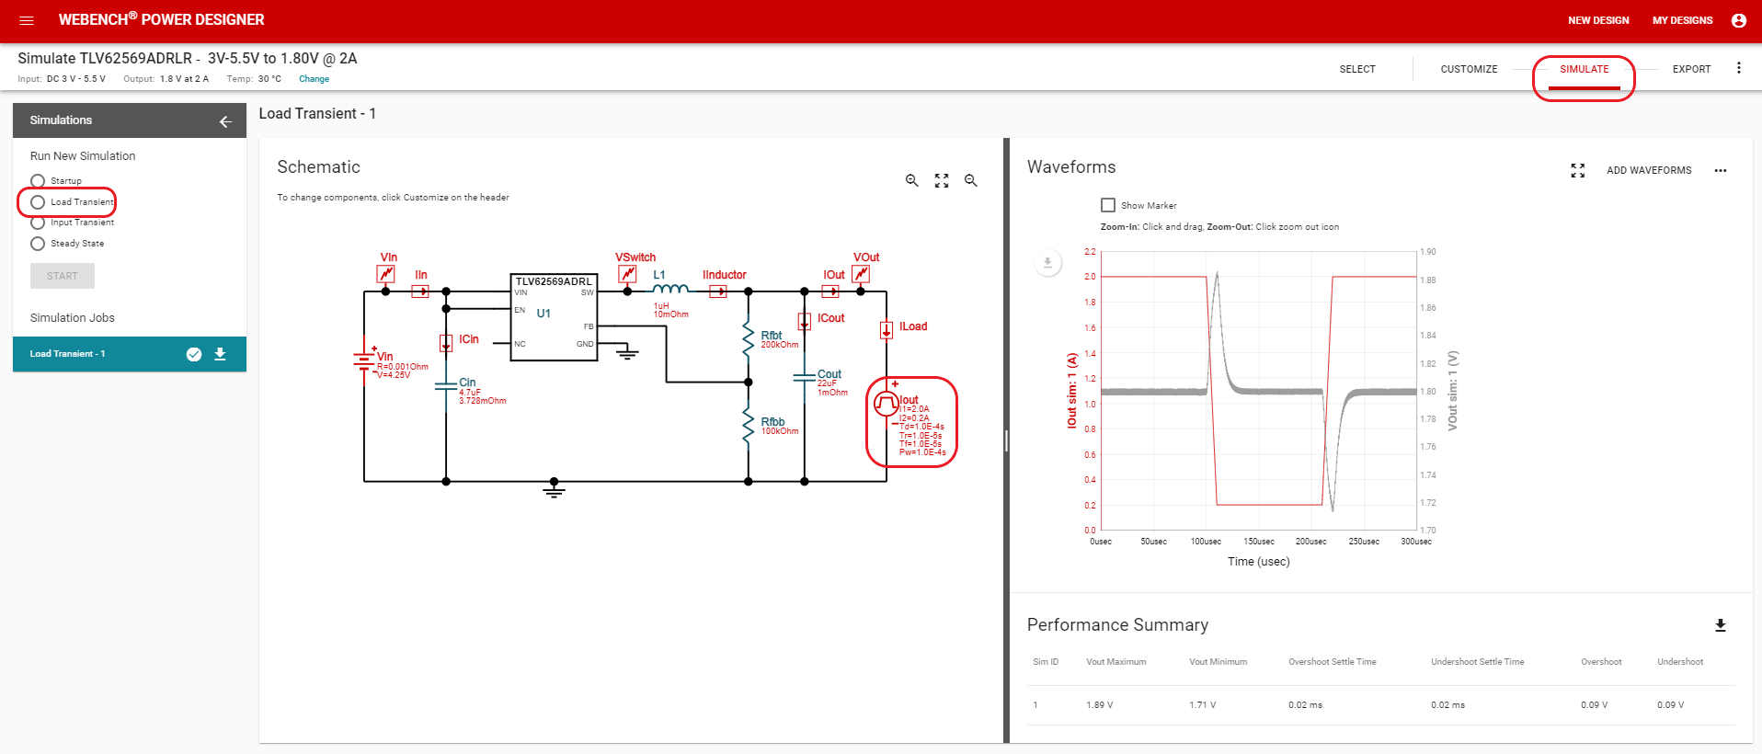
Task: Click the Rfbt 200kOhm resistor
Action: coord(749,338)
